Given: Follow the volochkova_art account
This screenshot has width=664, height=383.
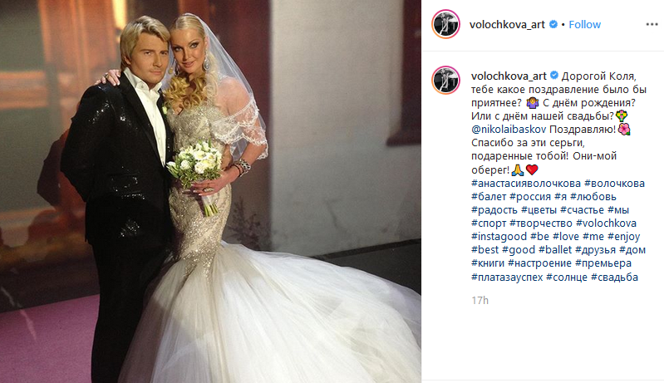Looking at the screenshot, I should 584,25.
